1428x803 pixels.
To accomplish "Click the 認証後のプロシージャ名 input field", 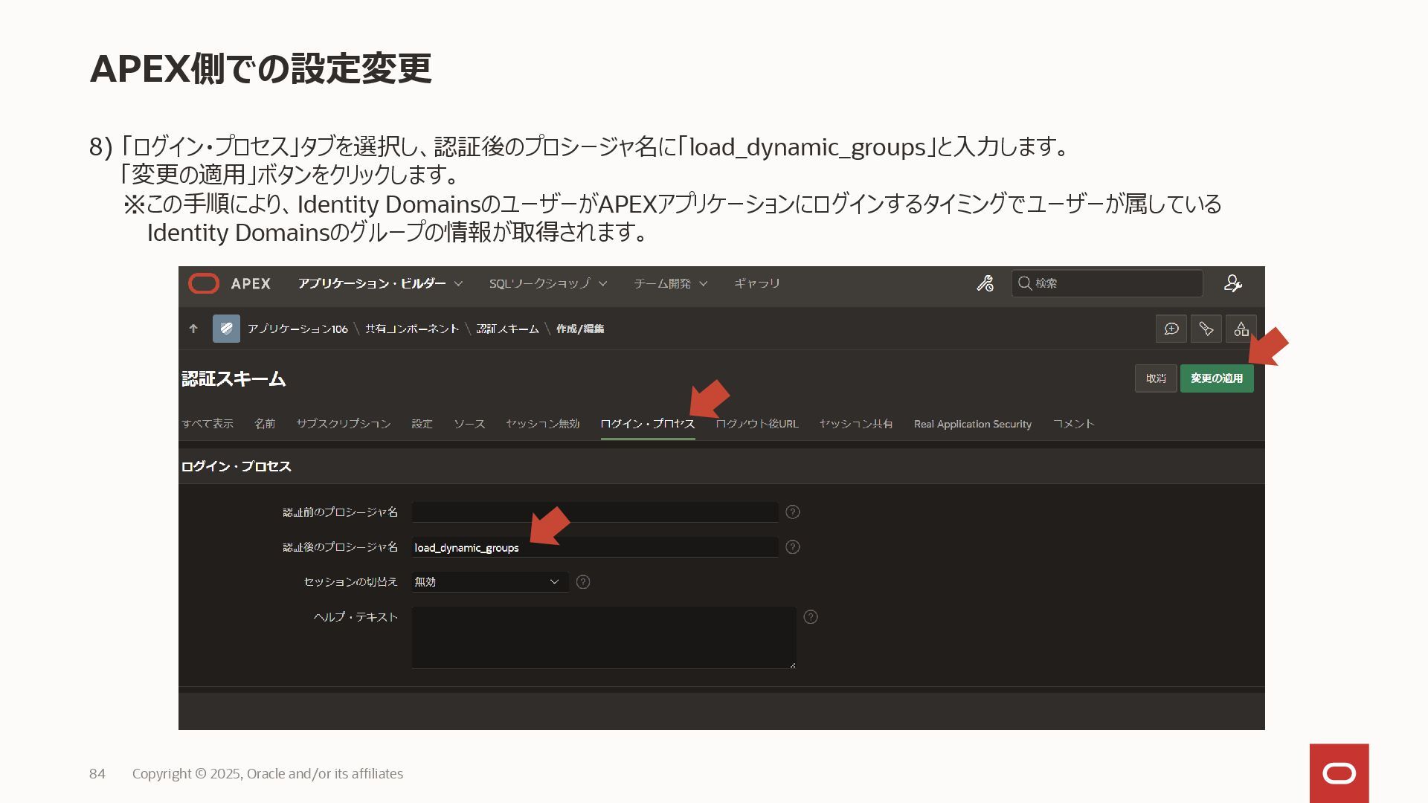I will pos(595,547).
